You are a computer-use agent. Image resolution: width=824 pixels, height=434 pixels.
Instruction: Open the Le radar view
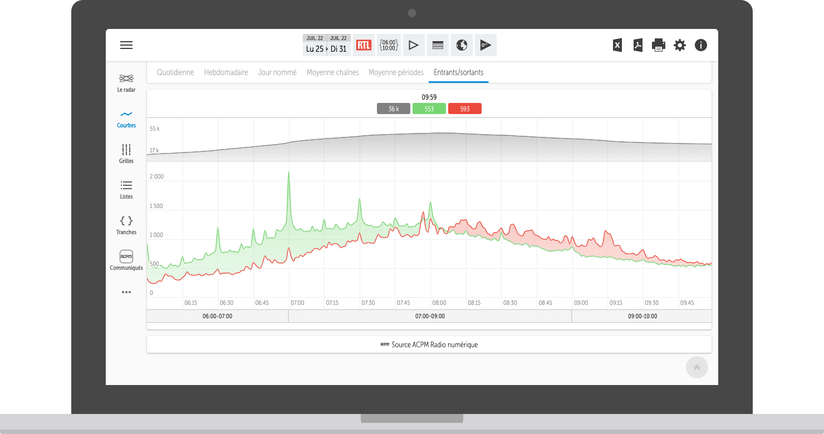tap(126, 82)
